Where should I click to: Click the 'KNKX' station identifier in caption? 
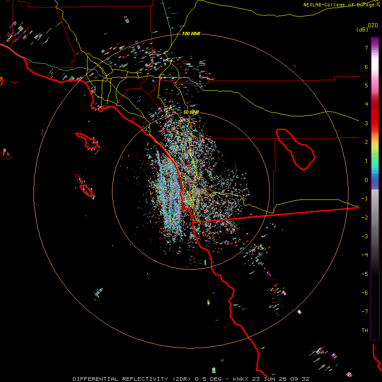pos(241,379)
